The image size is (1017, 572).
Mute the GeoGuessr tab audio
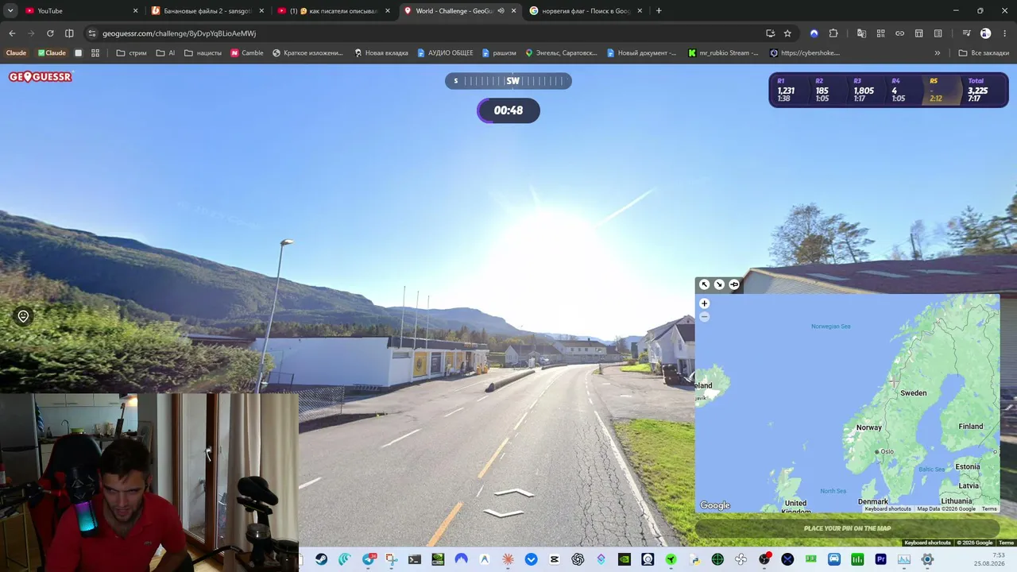point(501,11)
